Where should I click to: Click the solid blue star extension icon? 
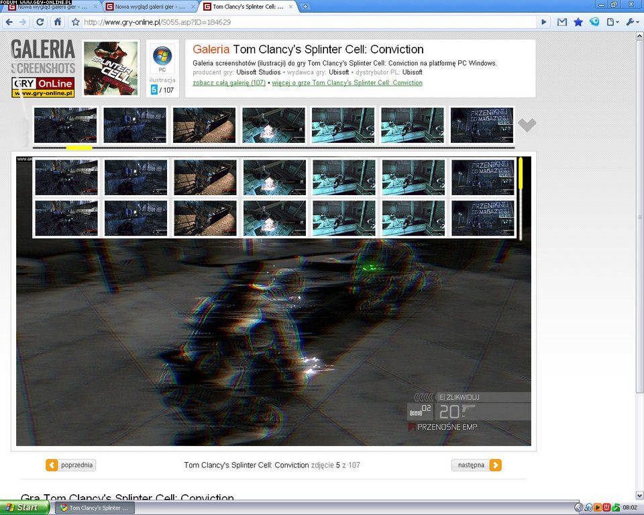pos(578,22)
